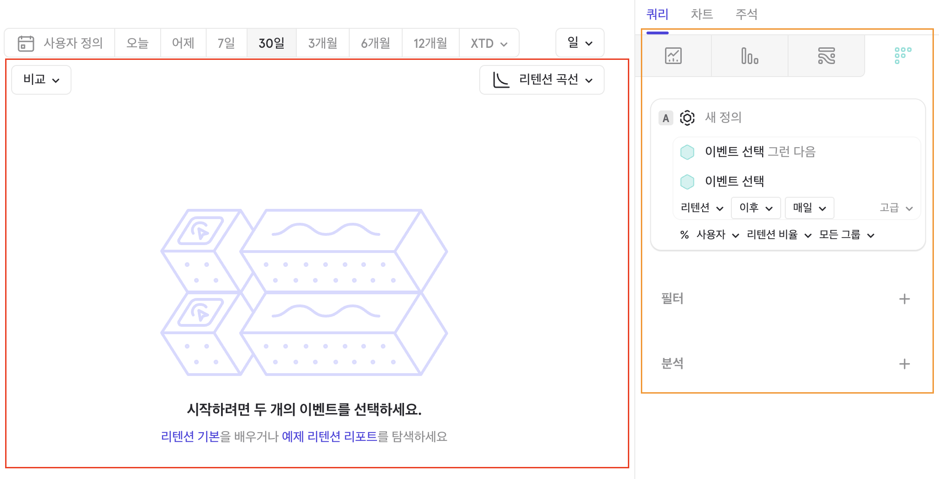Switch to the 차트 tab
Screen dimensions: 939x479
click(701, 14)
